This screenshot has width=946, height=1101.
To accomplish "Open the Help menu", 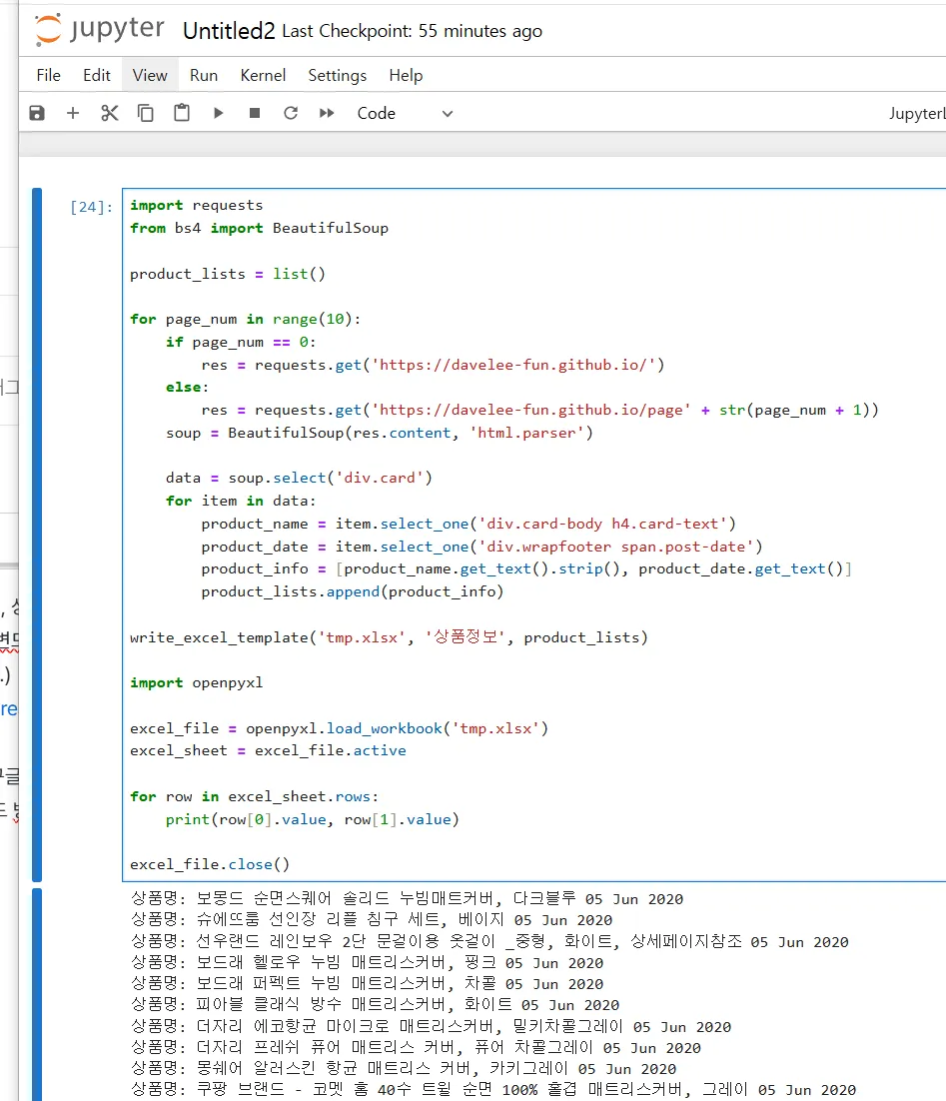I will 406,75.
